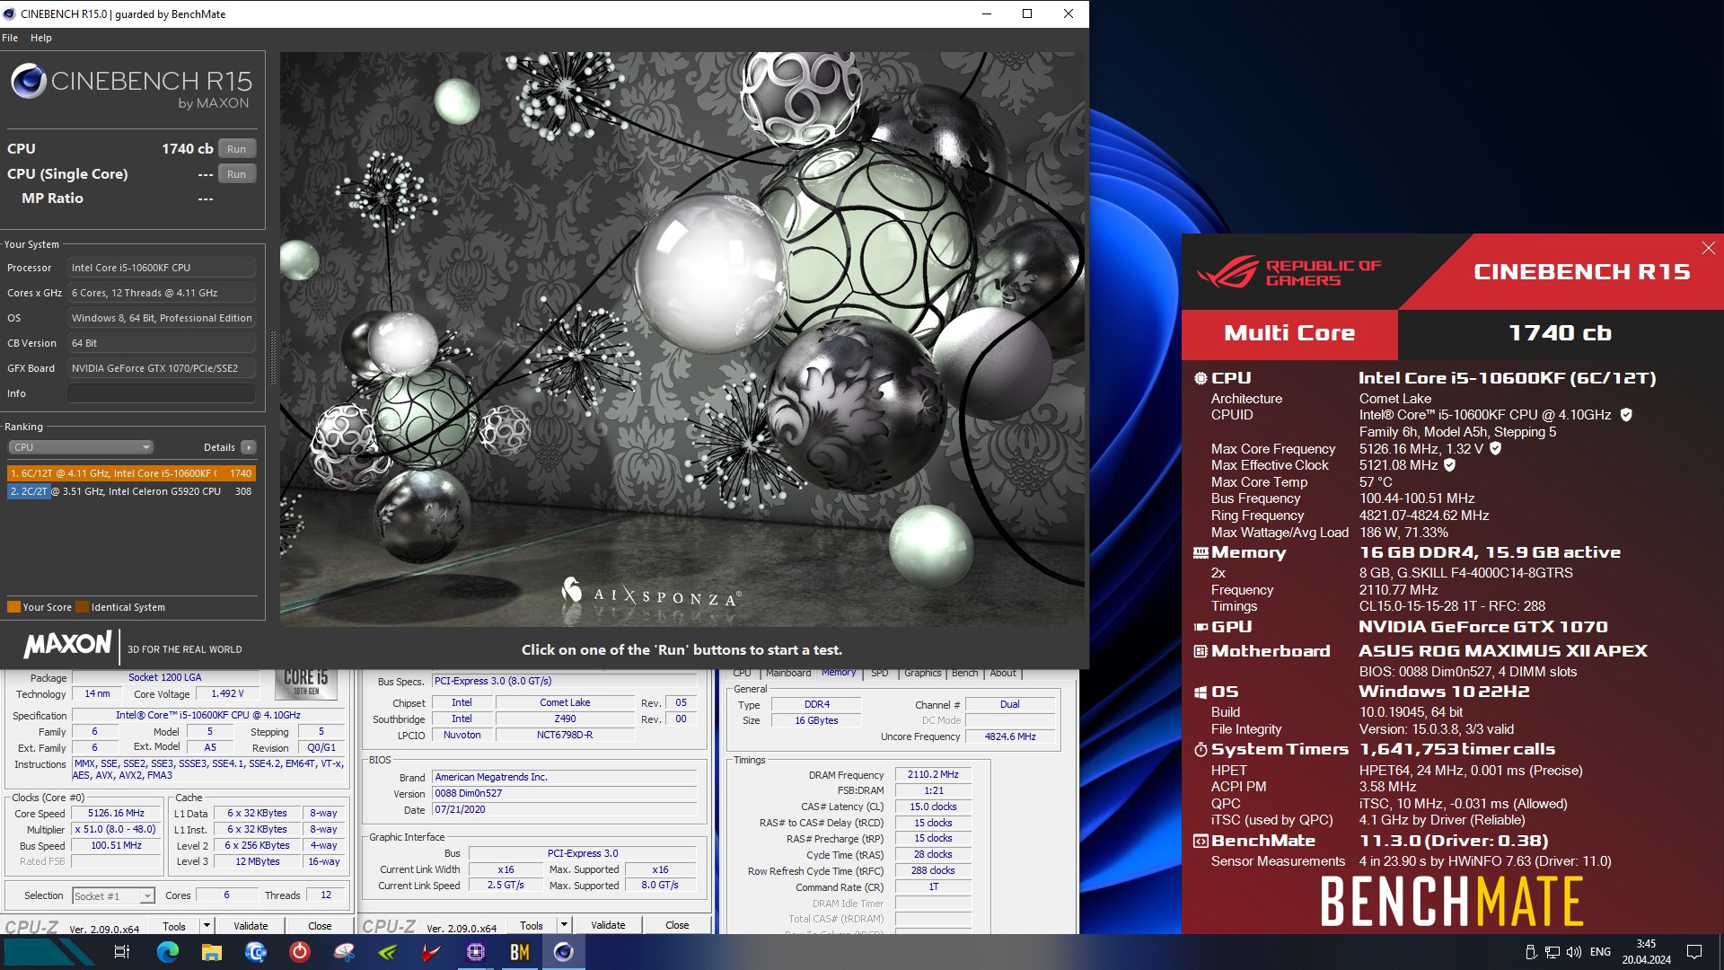Open the Tools dropdown arrow in left CPU-Z
The height and width of the screenshot is (970, 1724).
[207, 926]
